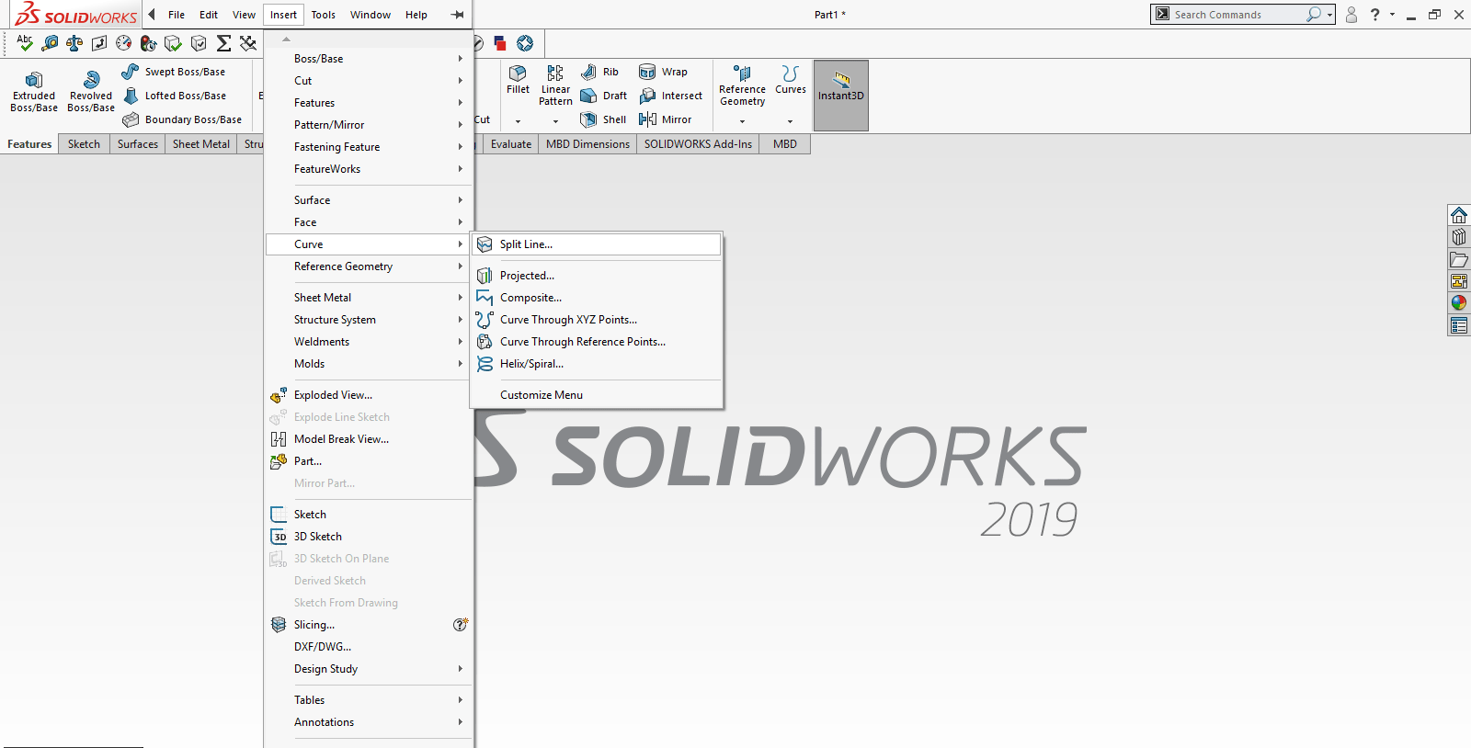Expand Boss/Base submenu
Image resolution: width=1471 pixels, height=748 pixels.
(x=369, y=59)
